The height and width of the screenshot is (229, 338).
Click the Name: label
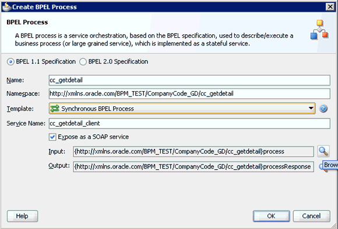(x=15, y=80)
